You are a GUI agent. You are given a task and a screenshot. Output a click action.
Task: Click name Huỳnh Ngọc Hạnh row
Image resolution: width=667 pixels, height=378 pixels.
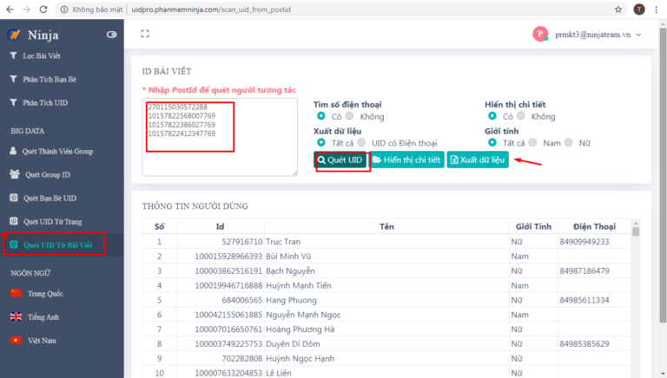coord(300,358)
